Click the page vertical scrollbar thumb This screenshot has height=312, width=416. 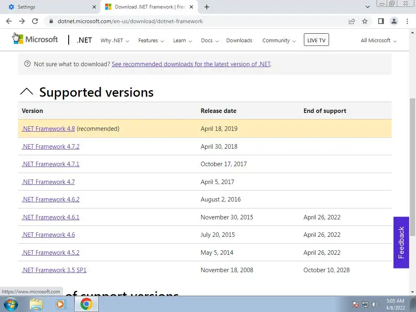413,167
